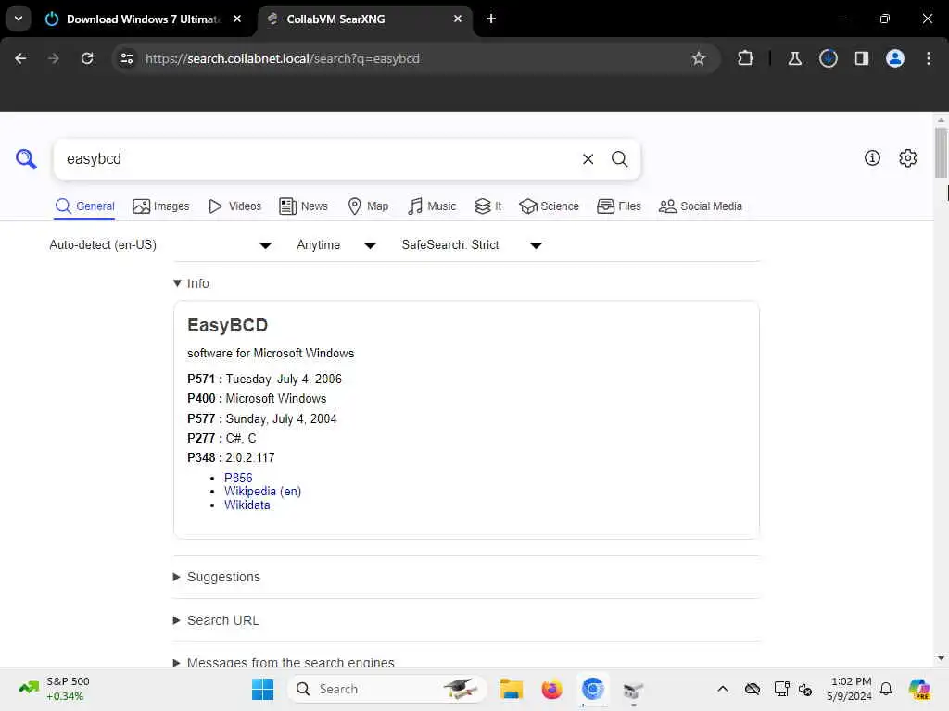Click into the easybcd search field
The height and width of the screenshot is (711, 949).
pyautogui.click(x=315, y=159)
